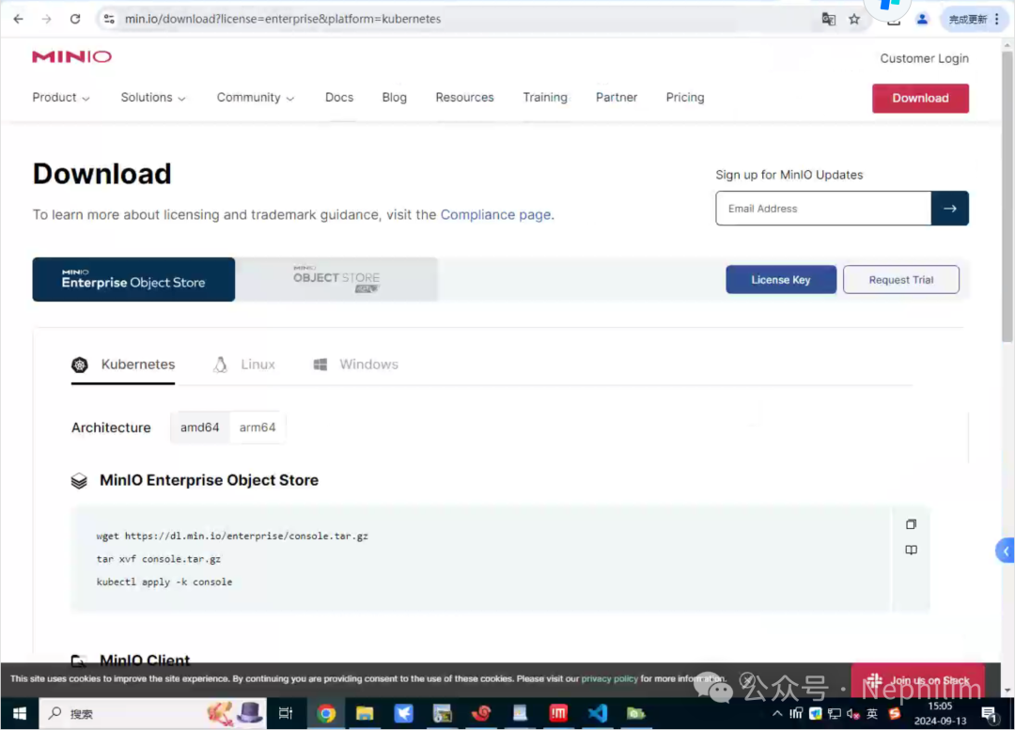The height and width of the screenshot is (730, 1015).
Task: Open the Kubernetes platform tab
Action: [123, 365]
